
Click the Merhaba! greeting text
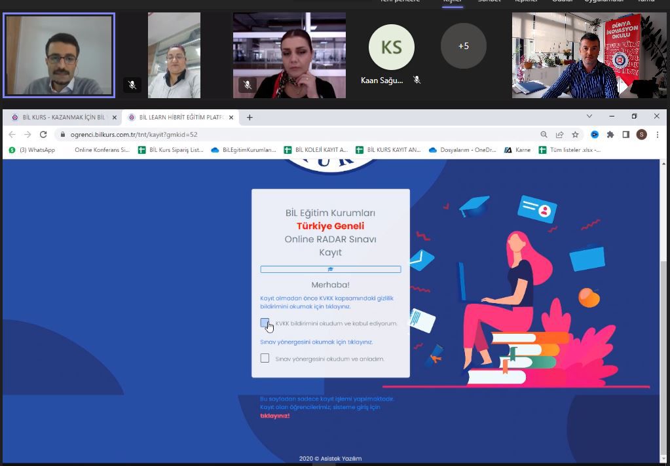330,285
